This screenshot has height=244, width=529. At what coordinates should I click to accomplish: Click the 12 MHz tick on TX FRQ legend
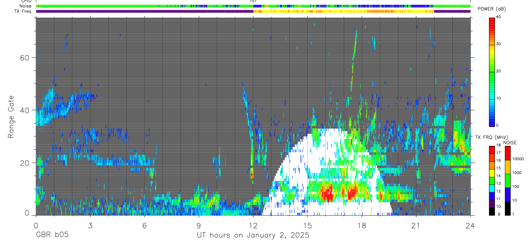click(x=498, y=191)
